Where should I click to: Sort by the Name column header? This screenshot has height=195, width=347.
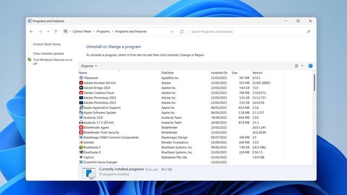(x=83, y=73)
